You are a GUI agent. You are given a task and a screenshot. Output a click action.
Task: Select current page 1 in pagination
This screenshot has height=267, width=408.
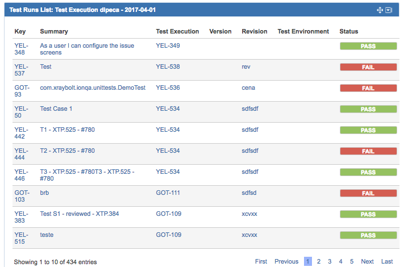(308, 261)
